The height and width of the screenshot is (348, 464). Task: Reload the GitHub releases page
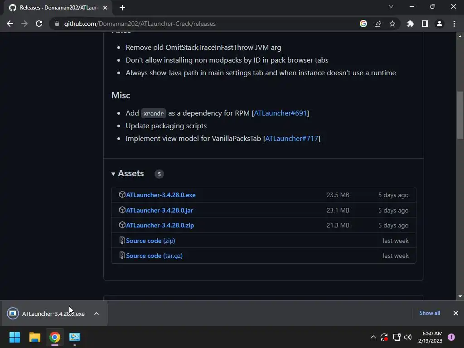tap(39, 24)
